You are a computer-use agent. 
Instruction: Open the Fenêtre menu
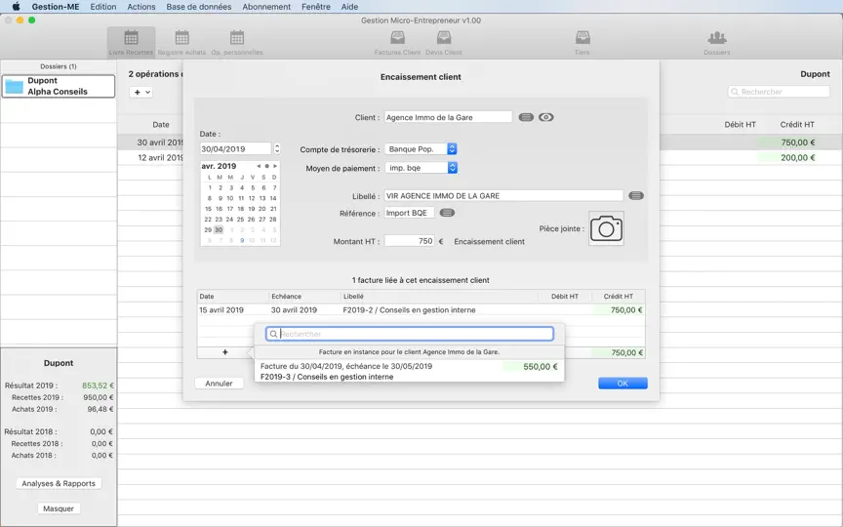pyautogui.click(x=316, y=7)
